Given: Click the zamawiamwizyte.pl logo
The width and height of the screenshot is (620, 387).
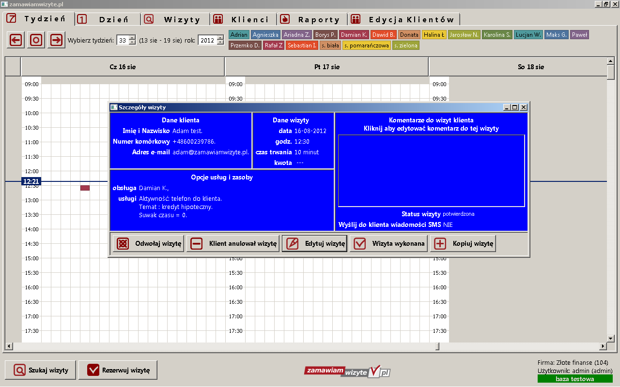Looking at the screenshot, I should pos(347,371).
